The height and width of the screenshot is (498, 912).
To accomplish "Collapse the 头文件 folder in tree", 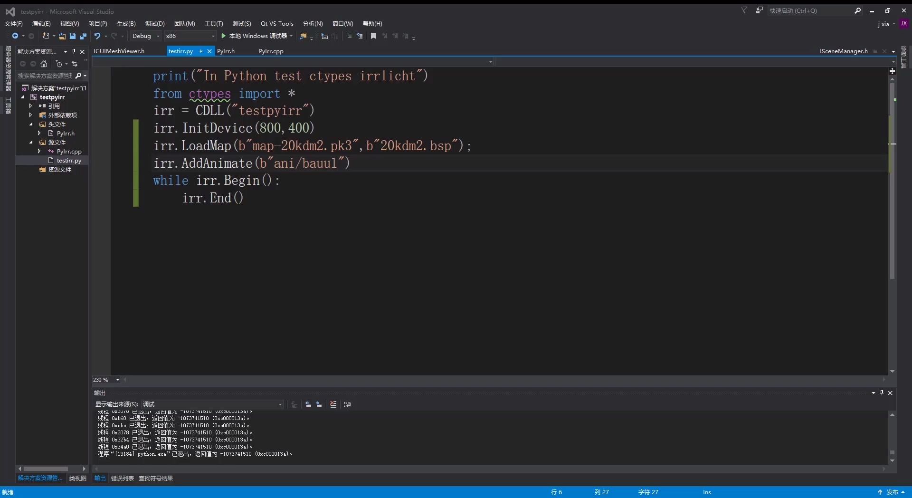I will [31, 124].
